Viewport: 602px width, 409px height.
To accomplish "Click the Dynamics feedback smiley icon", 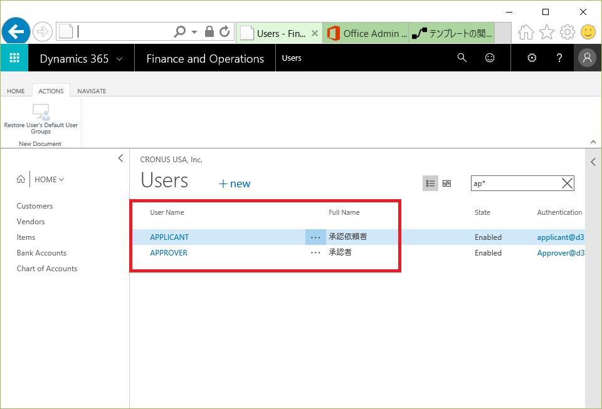I will [490, 58].
